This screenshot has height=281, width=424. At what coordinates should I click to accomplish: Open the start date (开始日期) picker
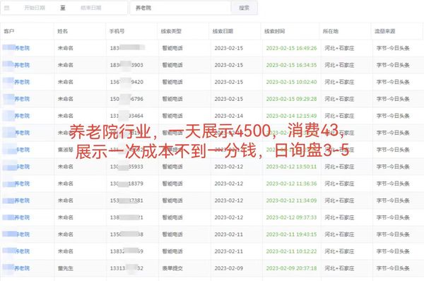coord(35,8)
